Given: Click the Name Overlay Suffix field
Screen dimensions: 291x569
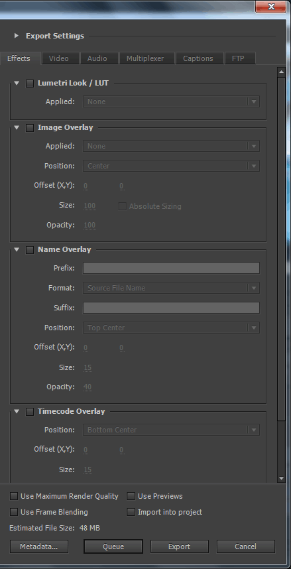Looking at the screenshot, I should point(171,308).
